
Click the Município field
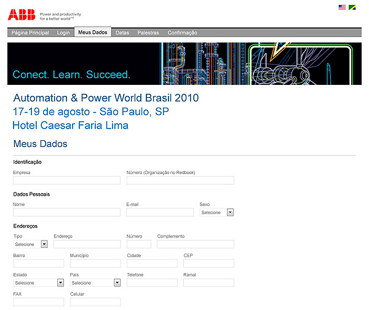click(95, 263)
